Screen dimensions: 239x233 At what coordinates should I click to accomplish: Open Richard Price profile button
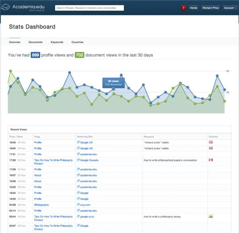pyautogui.click(x=210, y=8)
